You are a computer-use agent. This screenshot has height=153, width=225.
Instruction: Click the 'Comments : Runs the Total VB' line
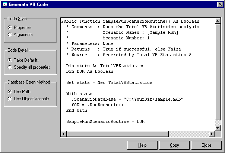pyautogui.click(x=133, y=27)
